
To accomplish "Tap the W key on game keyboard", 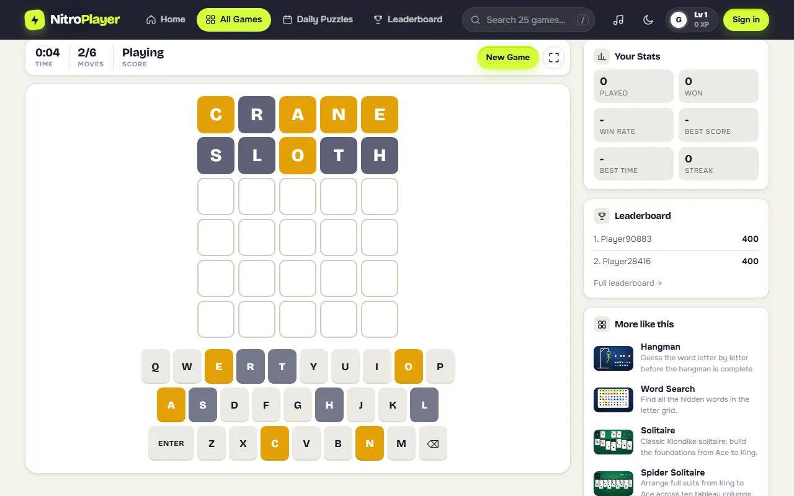I will (x=187, y=366).
